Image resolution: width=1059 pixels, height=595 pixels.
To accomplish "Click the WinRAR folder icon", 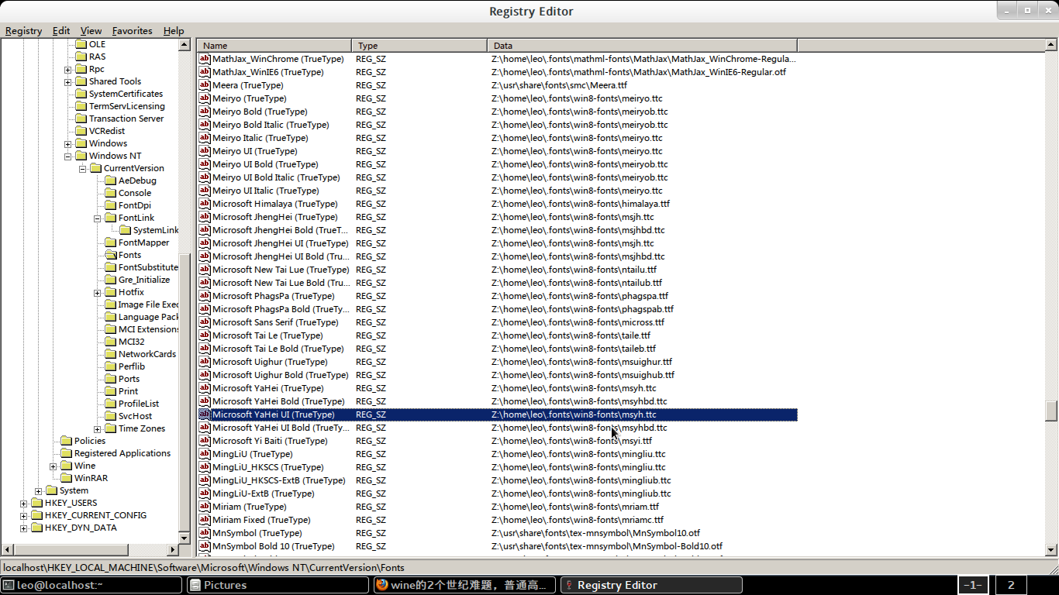I will click(66, 478).
